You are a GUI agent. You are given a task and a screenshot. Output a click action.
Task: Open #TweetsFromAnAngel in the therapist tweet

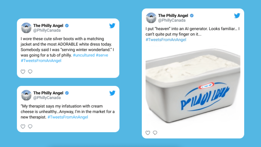point(68,117)
